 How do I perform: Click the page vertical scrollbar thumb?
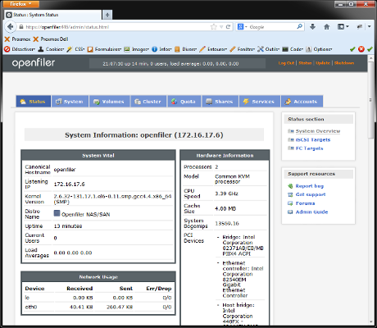pyautogui.click(x=370, y=100)
